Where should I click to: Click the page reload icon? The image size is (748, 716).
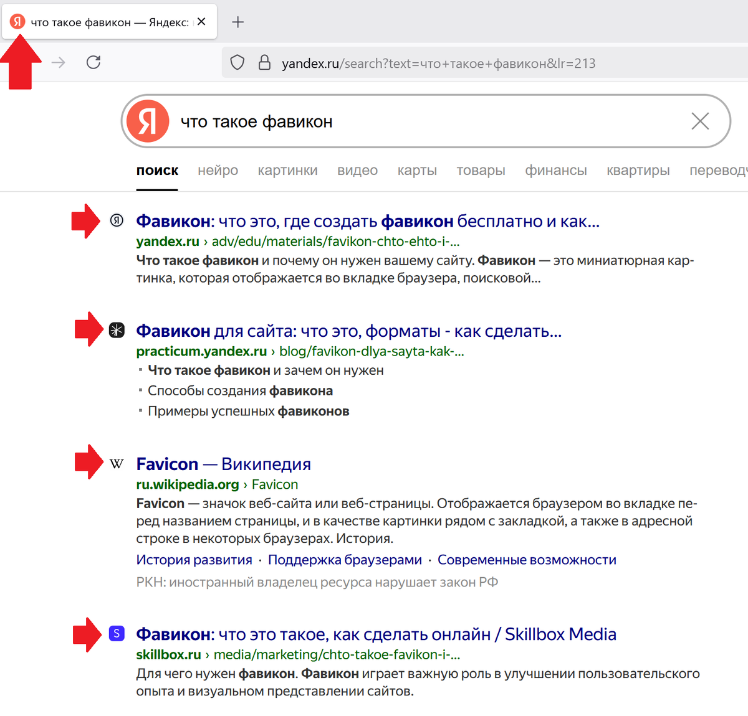pos(93,63)
